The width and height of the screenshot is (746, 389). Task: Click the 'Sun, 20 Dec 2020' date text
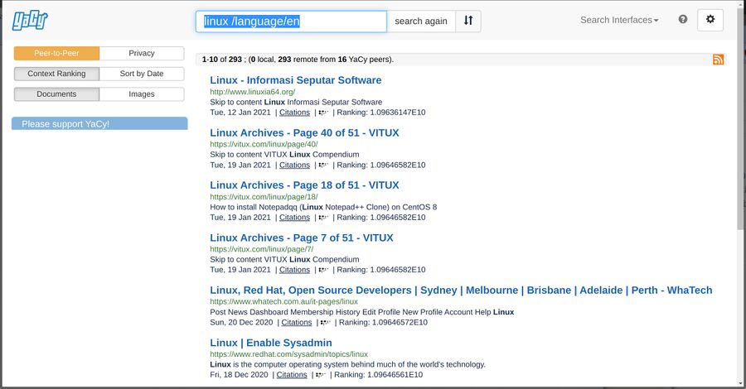[241, 323]
